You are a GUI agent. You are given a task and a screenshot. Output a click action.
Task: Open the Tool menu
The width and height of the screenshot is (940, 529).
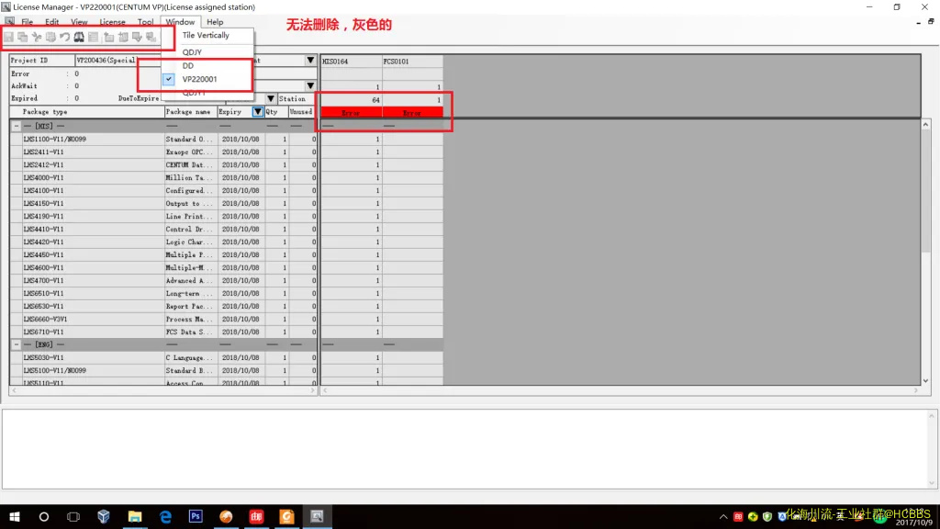click(145, 22)
